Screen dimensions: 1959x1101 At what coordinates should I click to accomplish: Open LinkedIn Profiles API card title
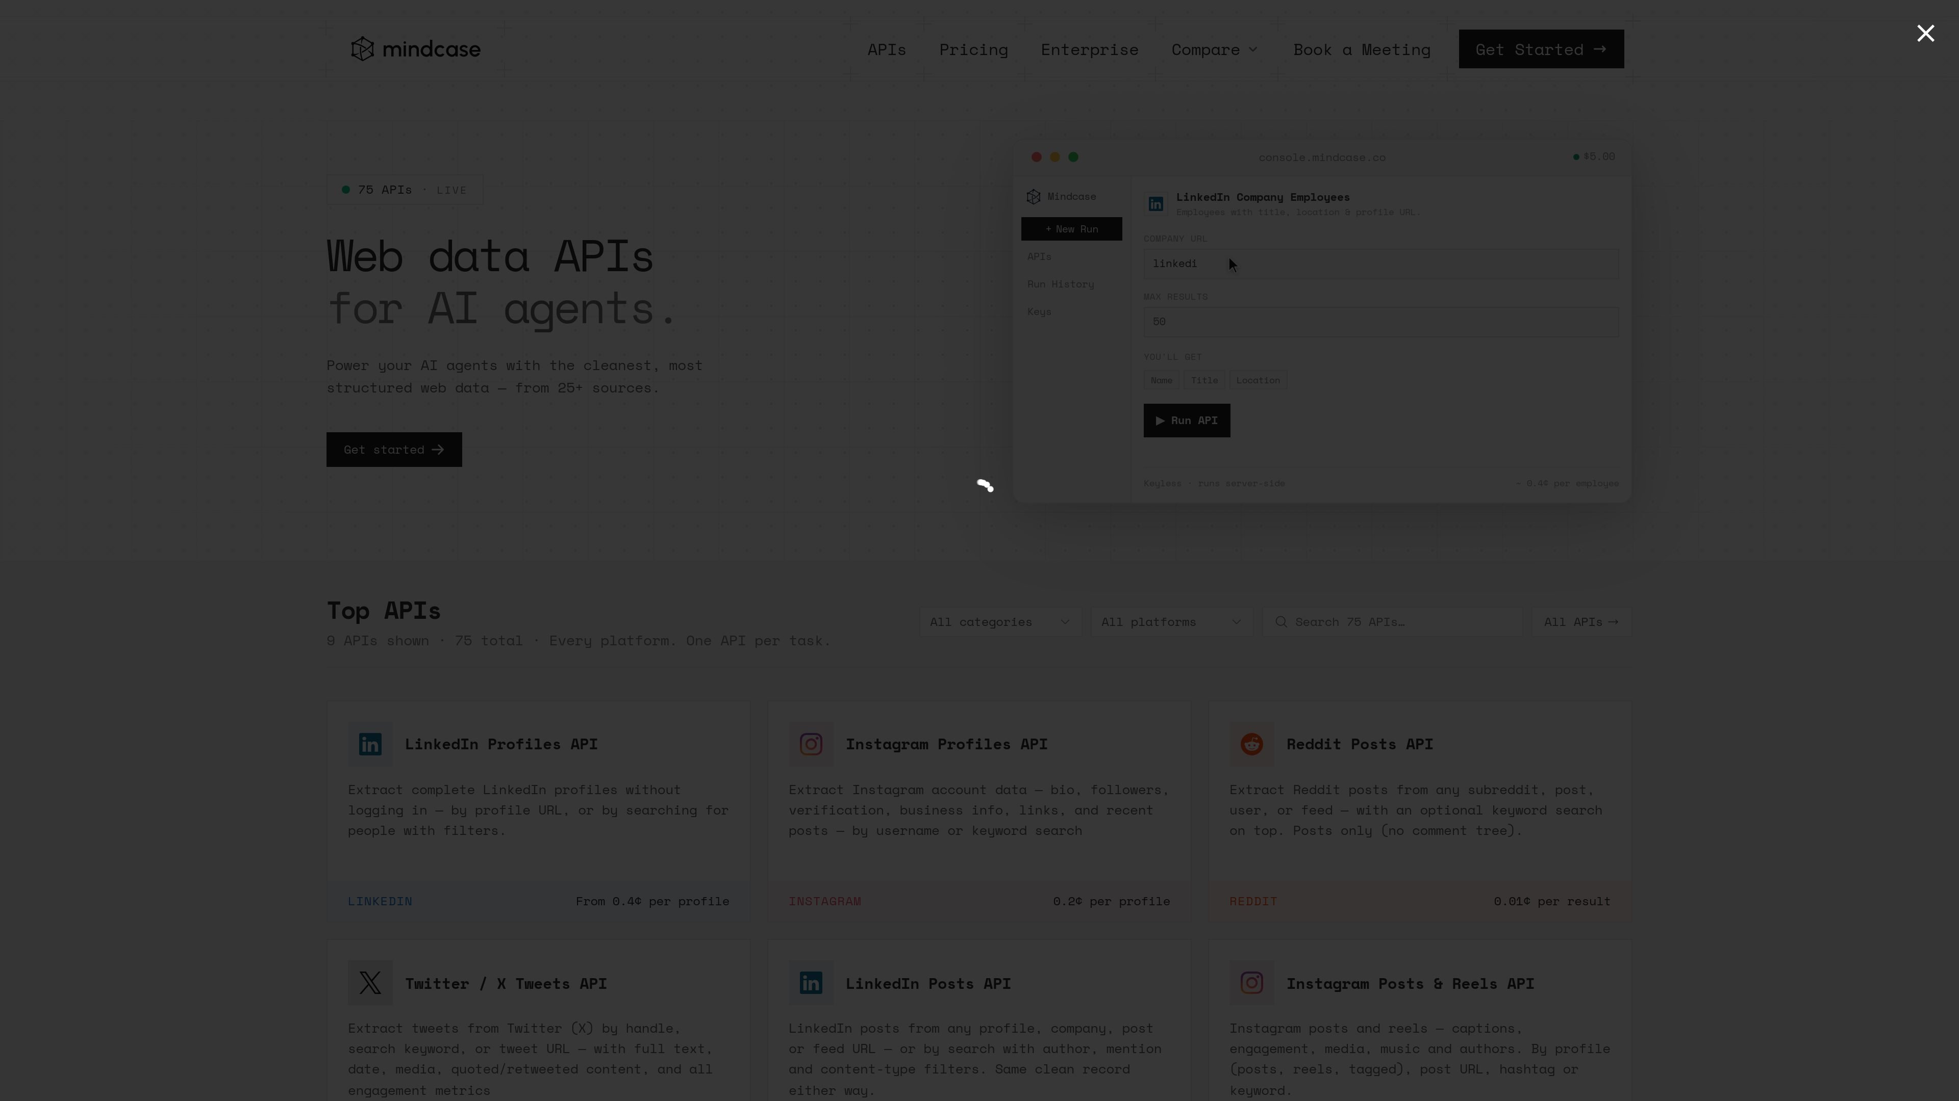point(500,745)
